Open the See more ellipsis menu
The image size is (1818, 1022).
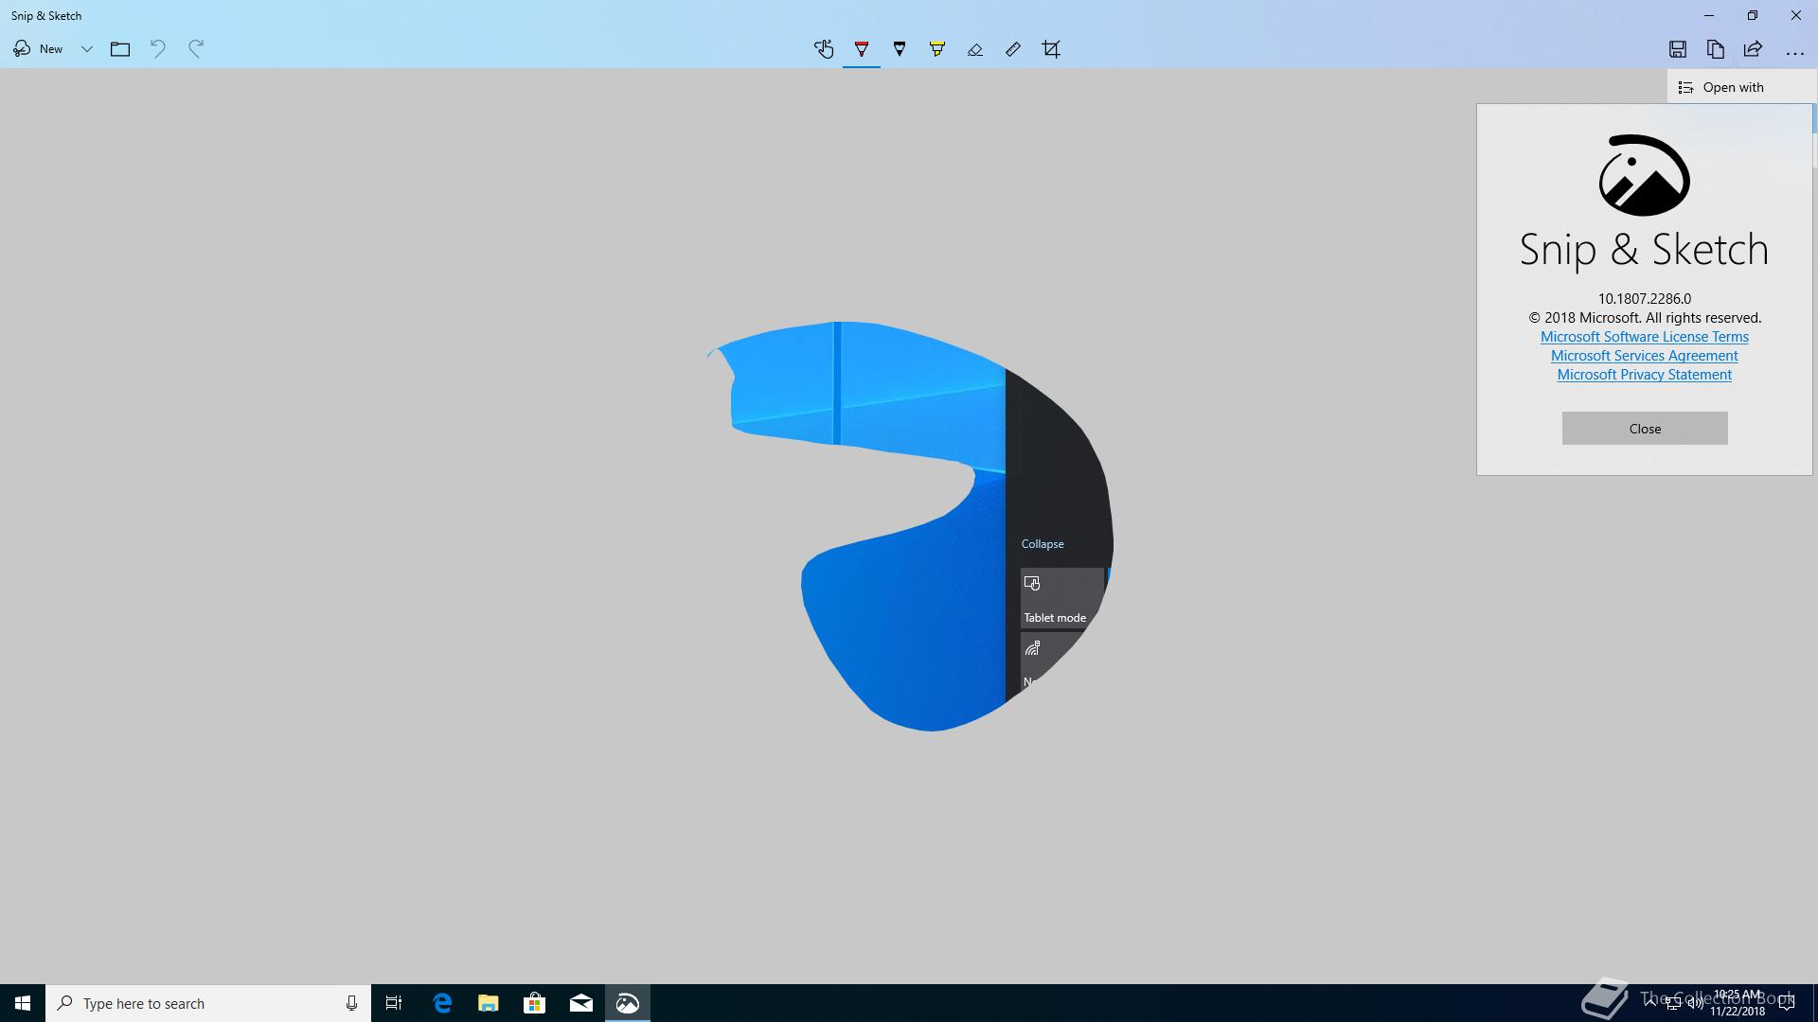click(1794, 52)
